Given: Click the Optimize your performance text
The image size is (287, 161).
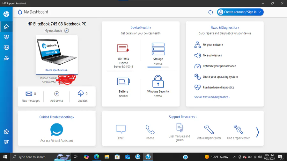Looking at the screenshot, I should [x=219, y=66].
